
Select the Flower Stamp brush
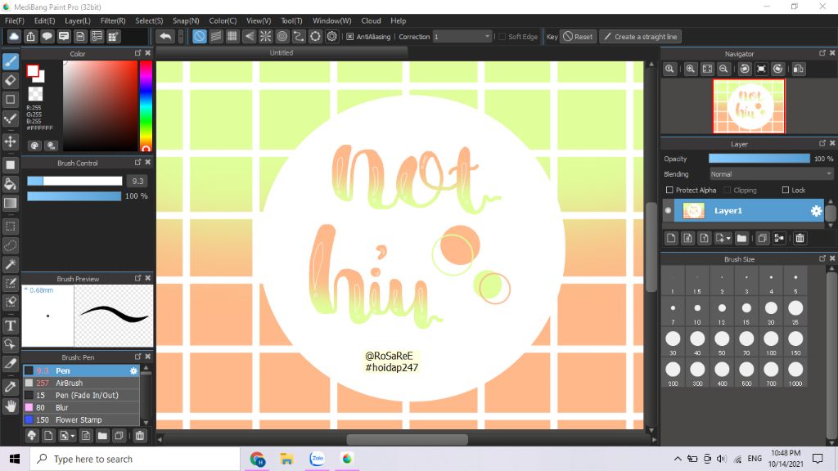point(81,419)
